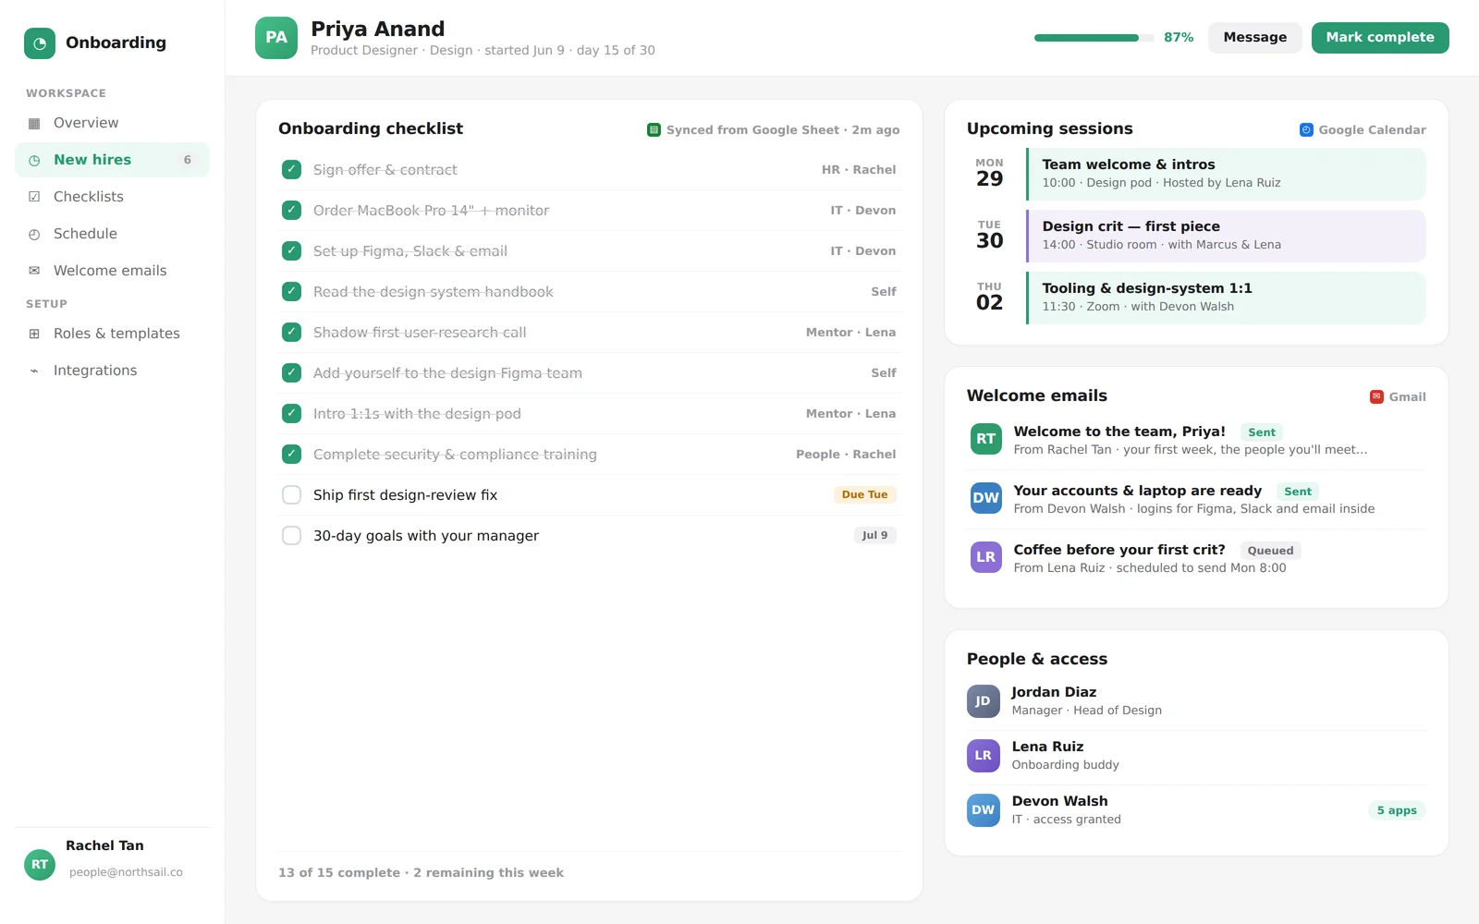
Task: Click the New hires count badge 6
Action: click(187, 160)
